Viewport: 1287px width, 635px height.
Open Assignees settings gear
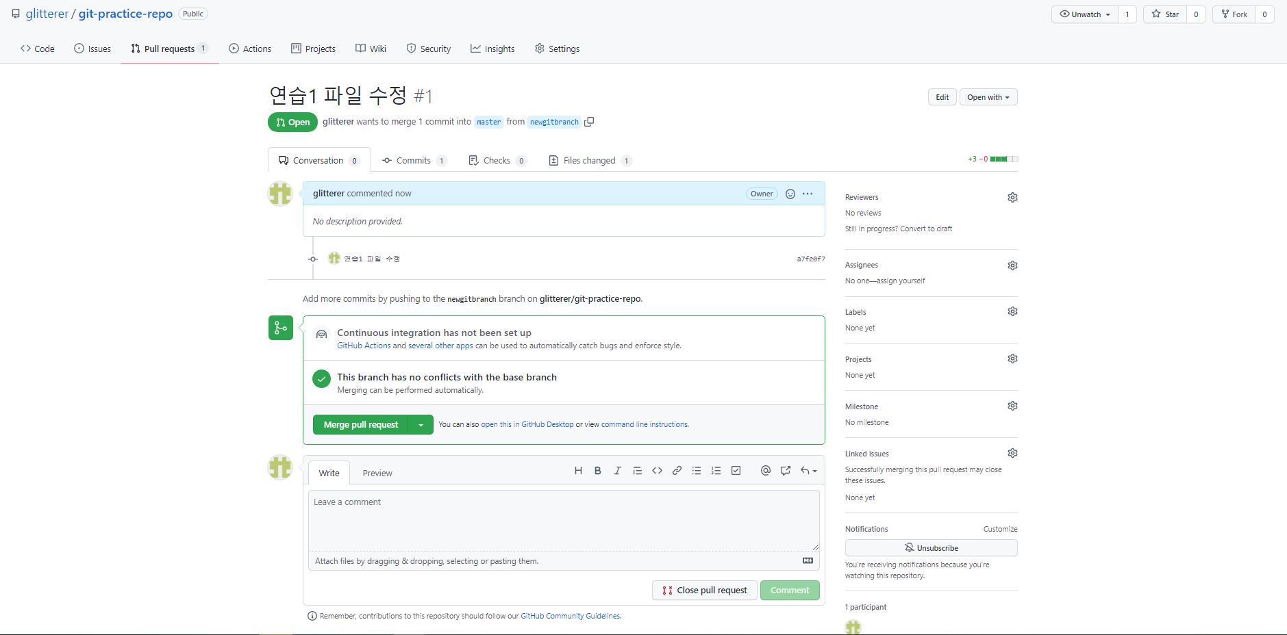pyautogui.click(x=1012, y=265)
